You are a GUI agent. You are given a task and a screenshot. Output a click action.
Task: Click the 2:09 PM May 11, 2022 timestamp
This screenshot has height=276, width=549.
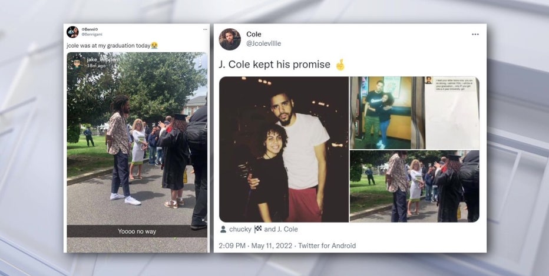click(255, 245)
